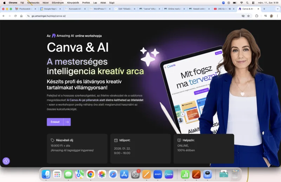Launch Messages from the Dock

(x=68, y=174)
